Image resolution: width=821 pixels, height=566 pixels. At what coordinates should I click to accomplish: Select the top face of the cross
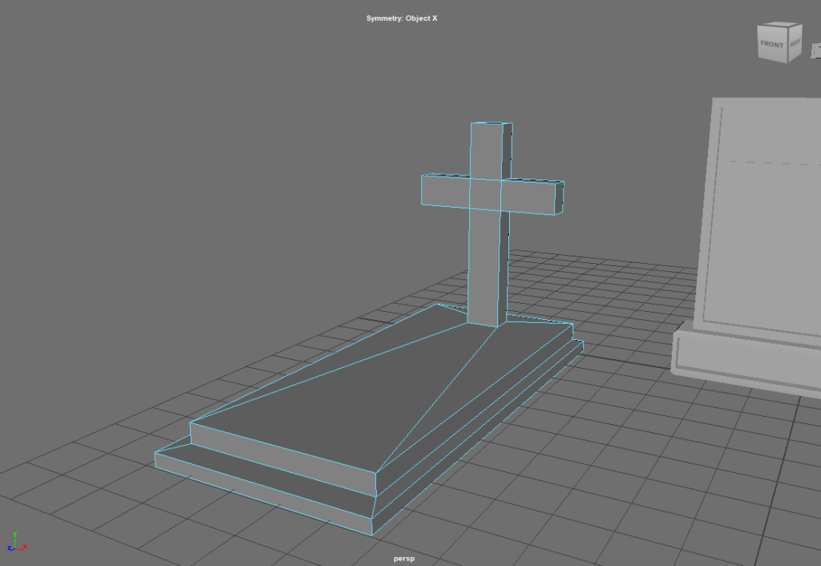[491, 124]
